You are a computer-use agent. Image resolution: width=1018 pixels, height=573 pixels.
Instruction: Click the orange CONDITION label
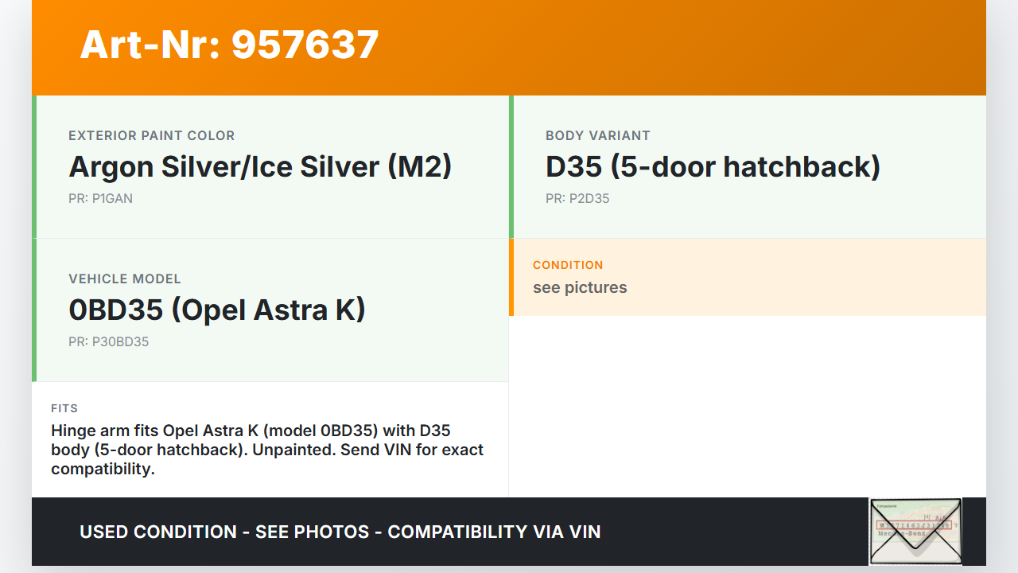click(x=568, y=265)
